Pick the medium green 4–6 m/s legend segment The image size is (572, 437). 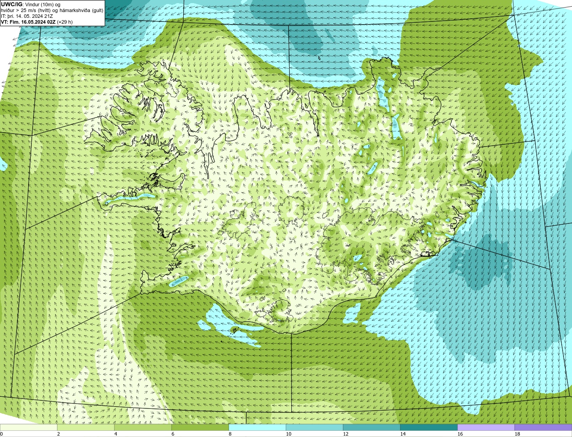[x=143, y=427]
